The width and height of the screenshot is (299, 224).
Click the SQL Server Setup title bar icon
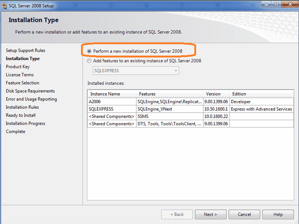coord(4,6)
